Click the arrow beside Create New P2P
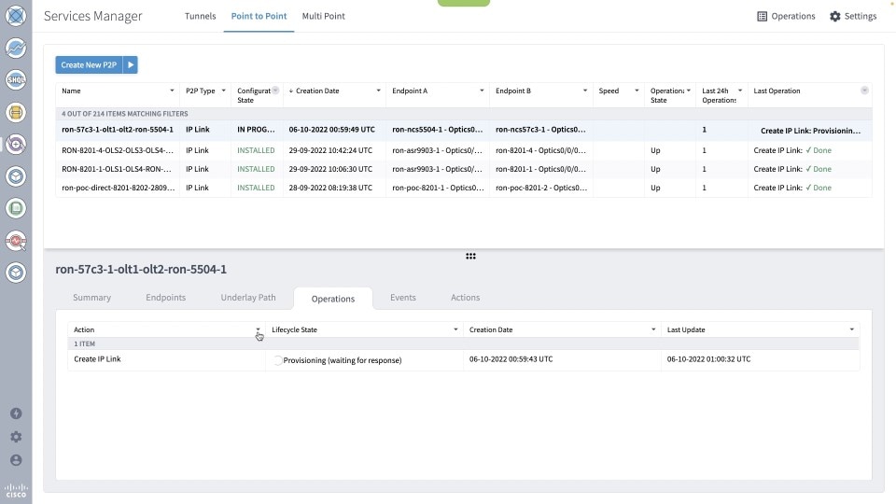Screen dimensions: 896x504 pos(131,64)
